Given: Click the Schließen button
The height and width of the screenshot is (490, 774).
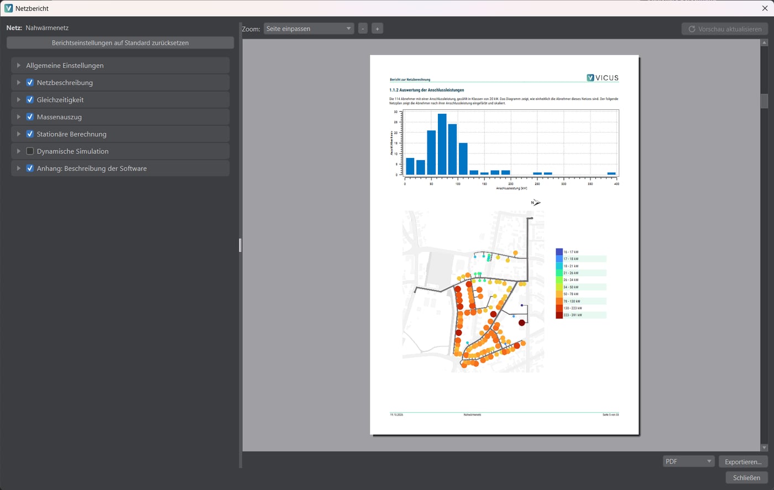Looking at the screenshot, I should (746, 477).
